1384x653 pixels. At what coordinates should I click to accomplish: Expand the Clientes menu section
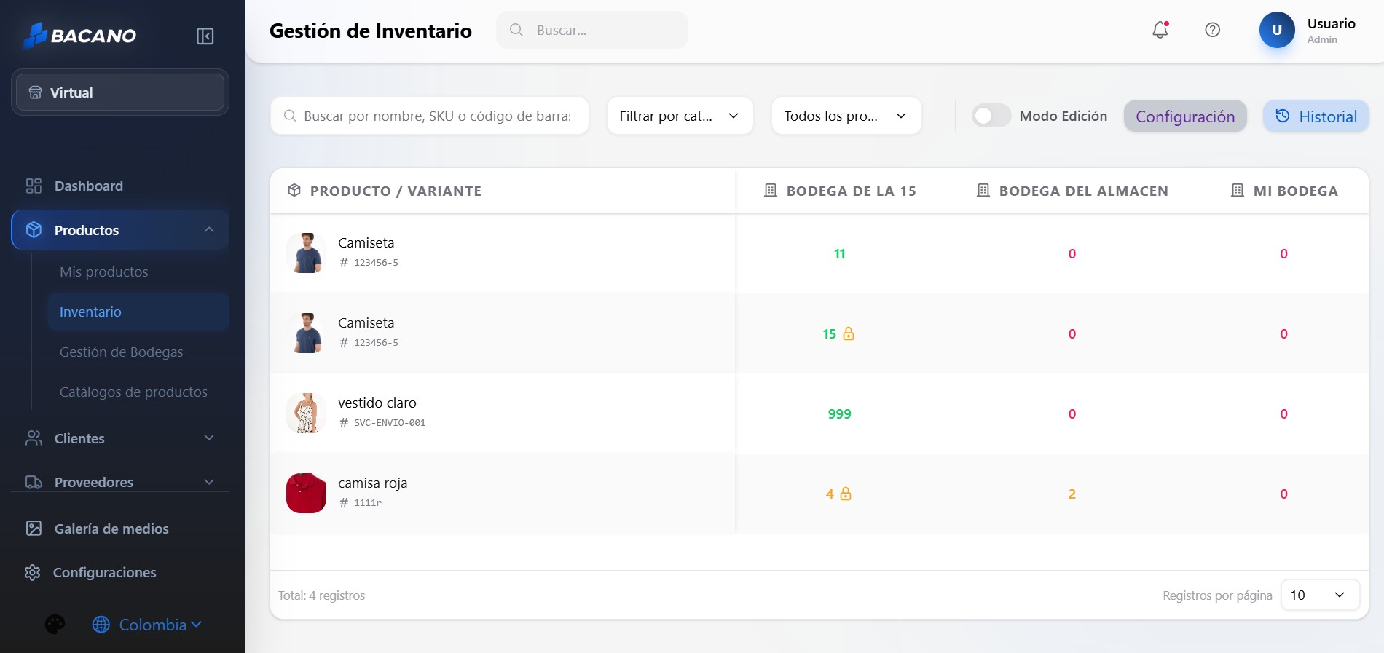click(120, 438)
